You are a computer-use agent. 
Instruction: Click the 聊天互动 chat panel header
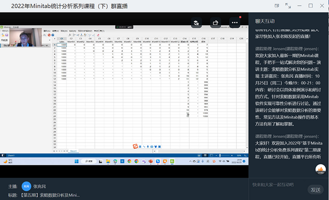coord(265,21)
